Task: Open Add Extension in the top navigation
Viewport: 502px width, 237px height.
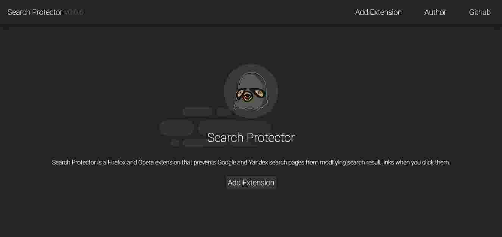Action: [378, 12]
